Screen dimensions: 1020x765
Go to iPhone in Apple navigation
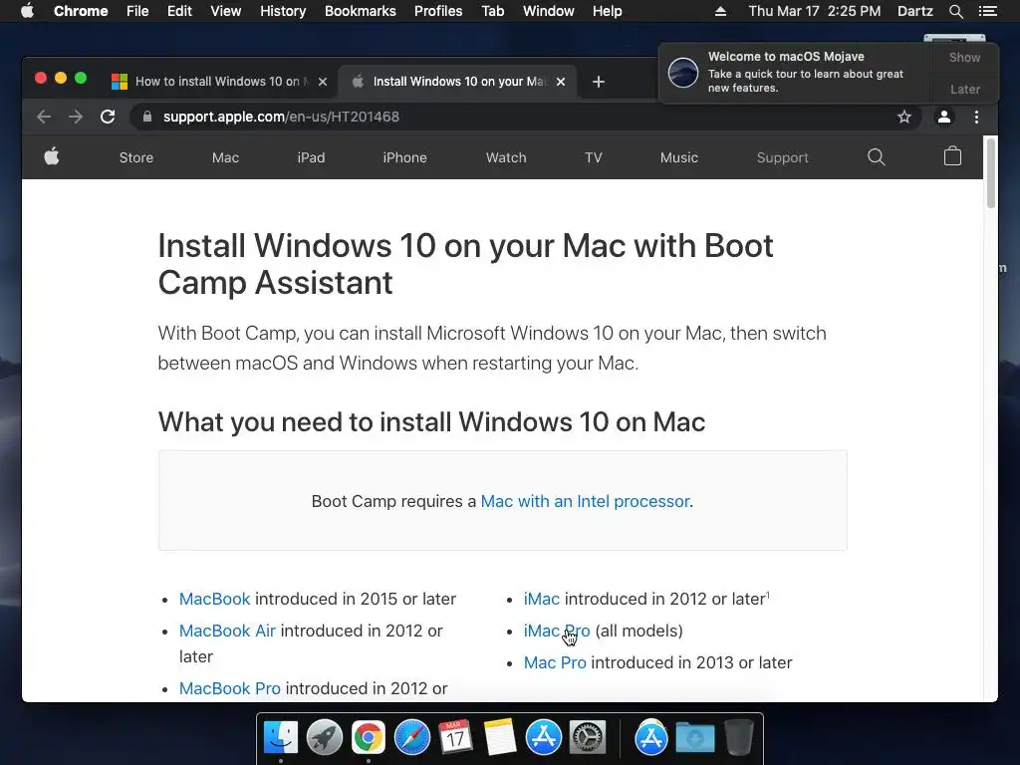[x=404, y=157]
